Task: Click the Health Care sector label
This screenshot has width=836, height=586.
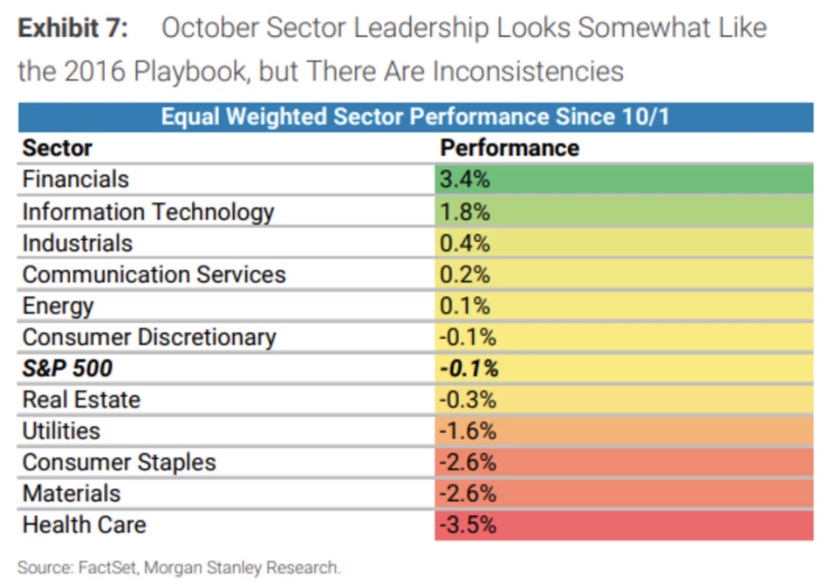Action: 84,525
